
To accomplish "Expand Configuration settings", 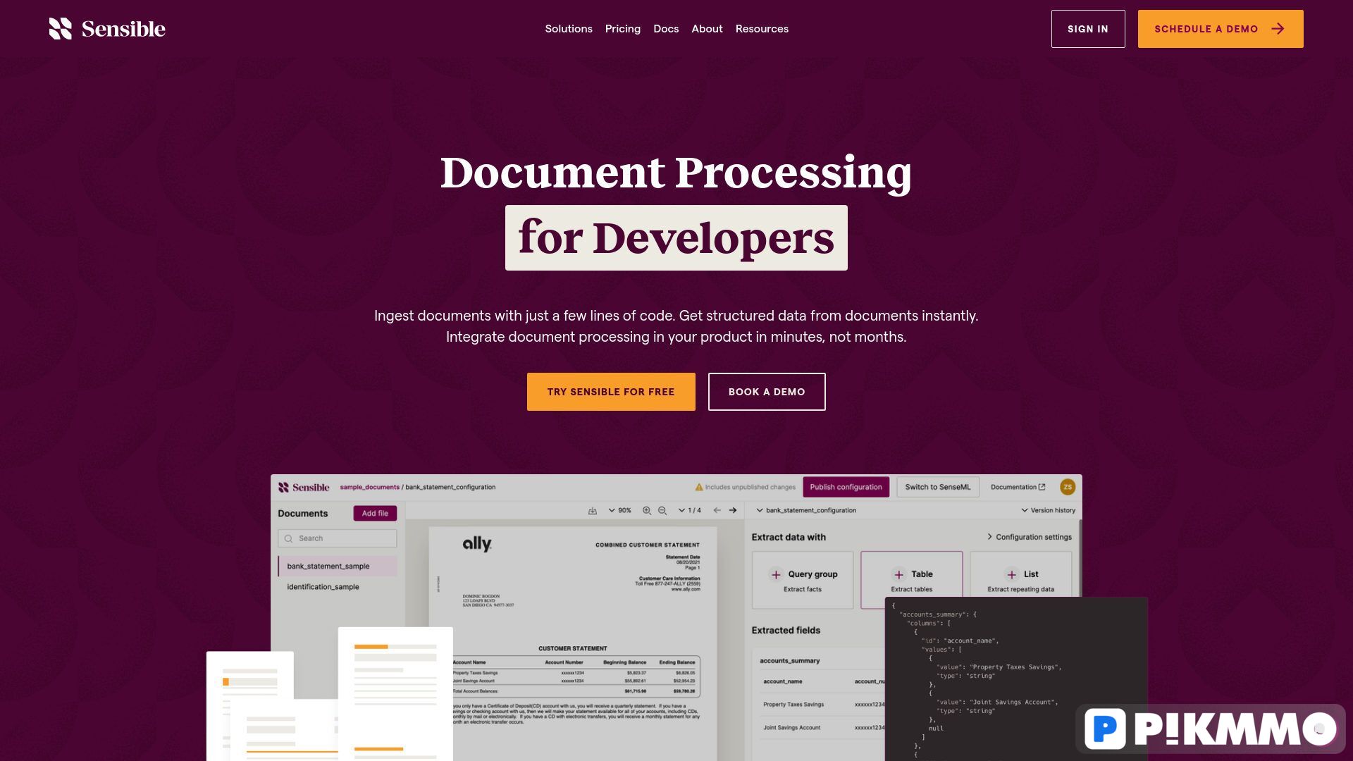I will click(x=1029, y=537).
